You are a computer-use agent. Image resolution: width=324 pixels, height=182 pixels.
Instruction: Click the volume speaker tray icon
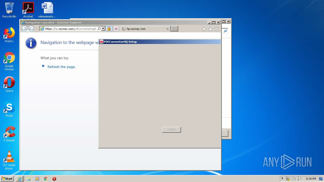[294, 179]
